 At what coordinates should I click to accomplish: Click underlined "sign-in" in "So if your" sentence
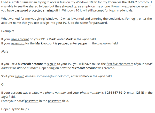(20, 76)
